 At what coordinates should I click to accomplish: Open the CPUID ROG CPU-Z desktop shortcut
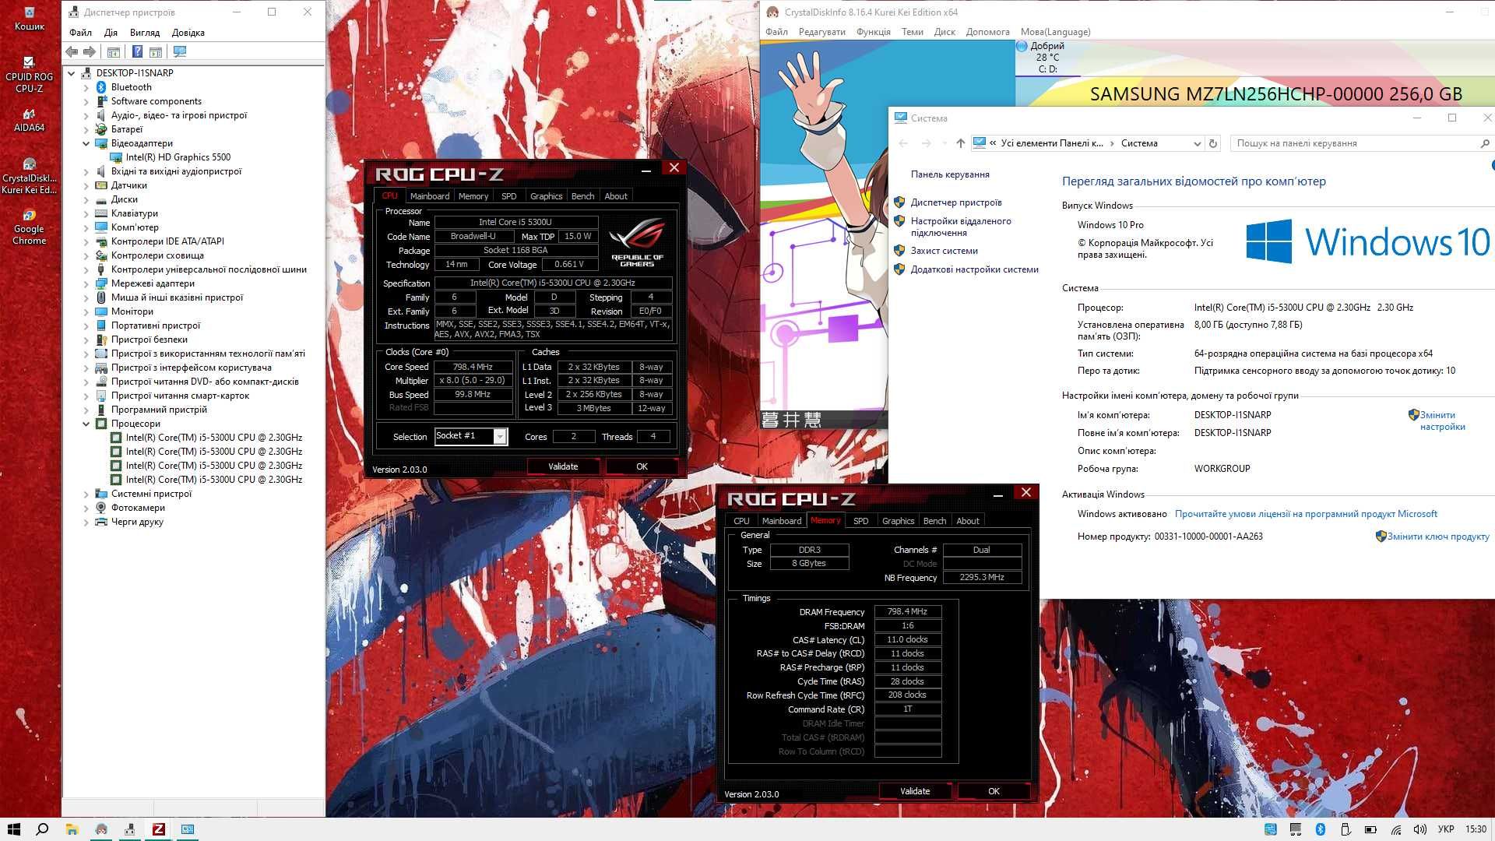[30, 74]
